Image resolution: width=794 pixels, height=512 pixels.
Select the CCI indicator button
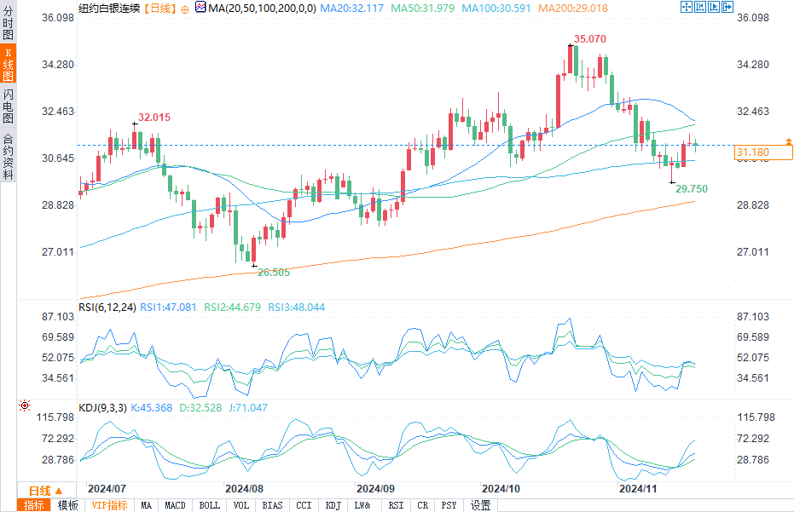coord(304,505)
